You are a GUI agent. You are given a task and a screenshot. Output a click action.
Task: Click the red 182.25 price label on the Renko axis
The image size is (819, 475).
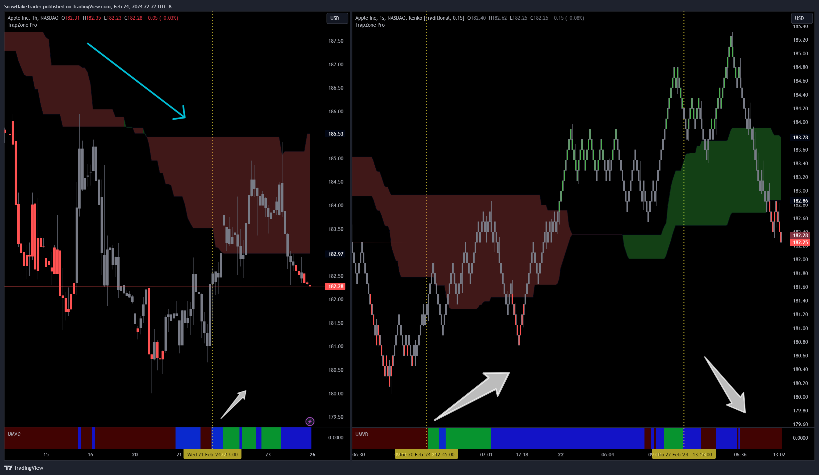(x=800, y=242)
